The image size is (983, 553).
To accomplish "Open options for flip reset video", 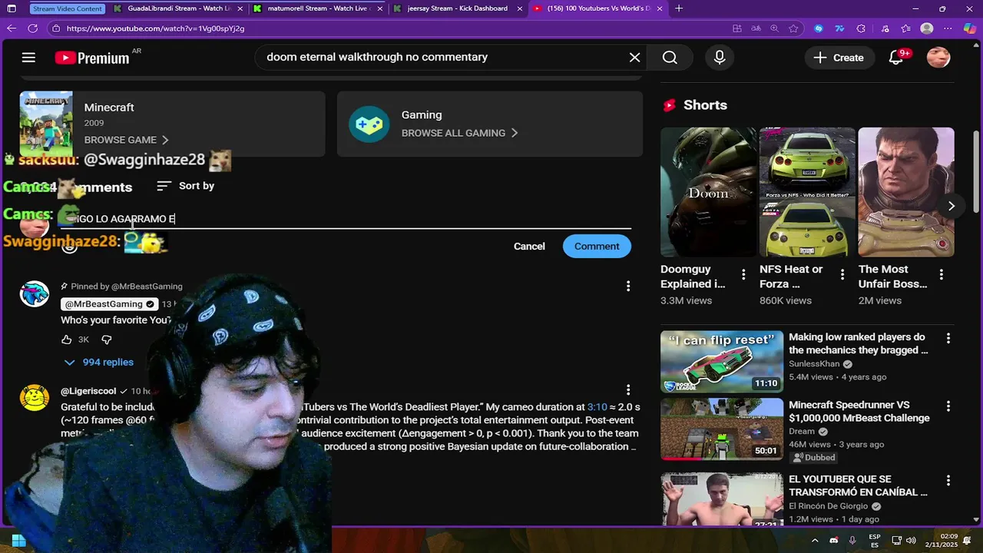I will point(948,338).
